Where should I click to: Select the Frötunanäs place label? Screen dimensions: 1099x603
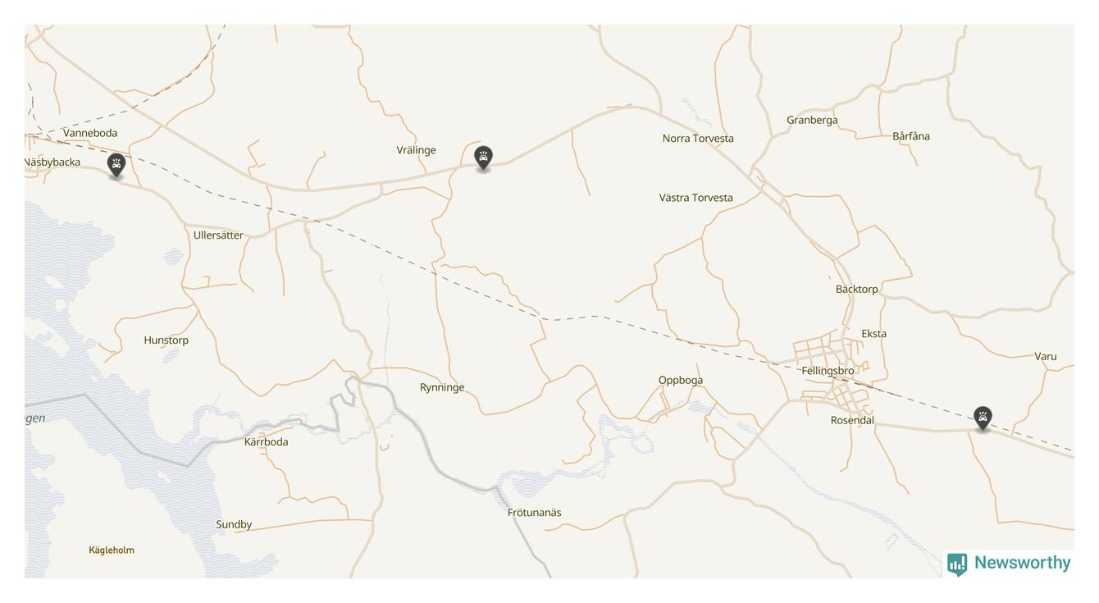pyautogui.click(x=535, y=513)
